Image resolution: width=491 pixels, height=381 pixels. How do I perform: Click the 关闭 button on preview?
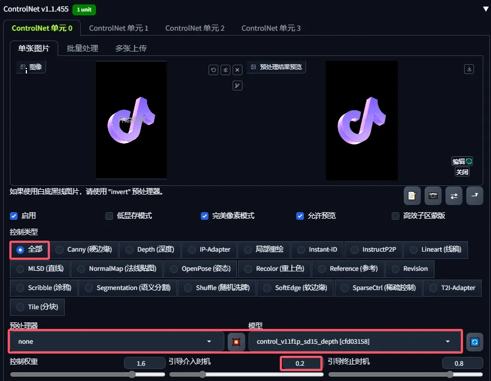pyautogui.click(x=462, y=172)
